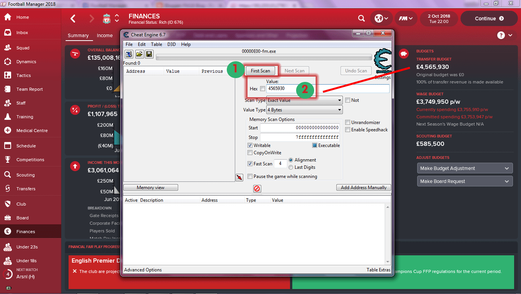Click the First Scan button
Viewport: 521px width, 294px height.
tap(260, 71)
